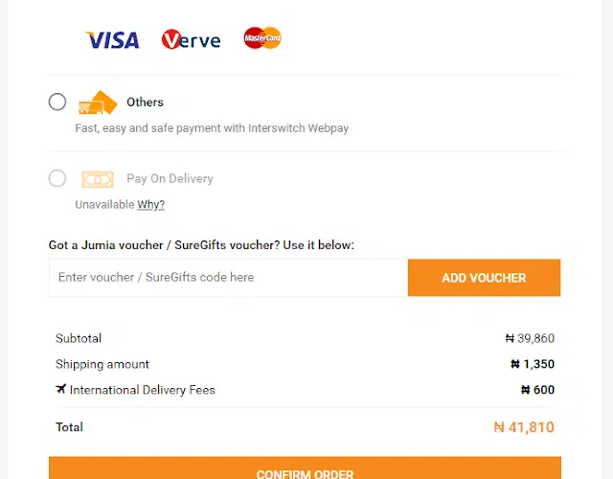Click the VISA card logo
Image resolution: width=613 pixels, height=479 pixels.
tap(112, 39)
